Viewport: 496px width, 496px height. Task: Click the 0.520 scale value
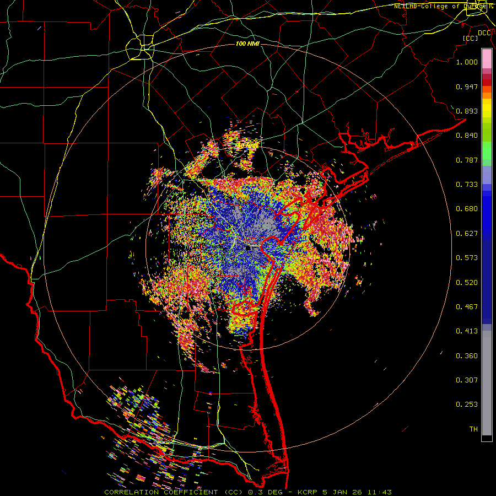click(x=467, y=282)
